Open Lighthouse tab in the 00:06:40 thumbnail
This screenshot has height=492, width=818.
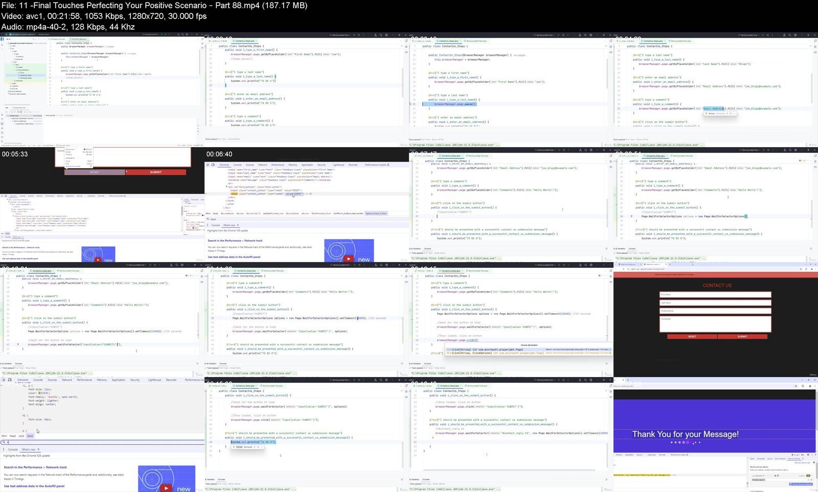pyautogui.click(x=338, y=165)
